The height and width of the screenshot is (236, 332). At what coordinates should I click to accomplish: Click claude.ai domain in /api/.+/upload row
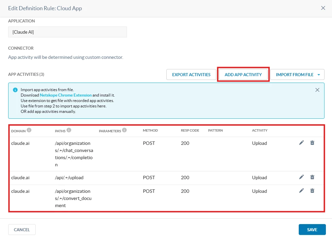click(x=20, y=178)
